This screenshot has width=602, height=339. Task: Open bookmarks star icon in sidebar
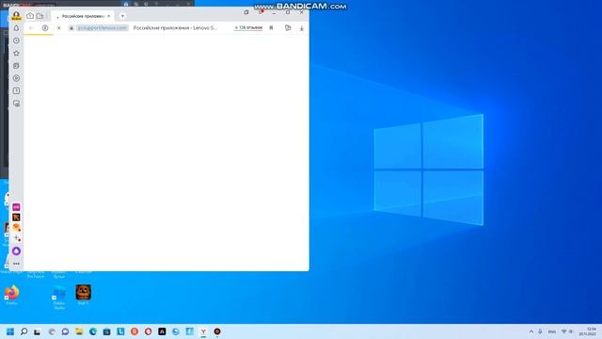click(x=16, y=53)
